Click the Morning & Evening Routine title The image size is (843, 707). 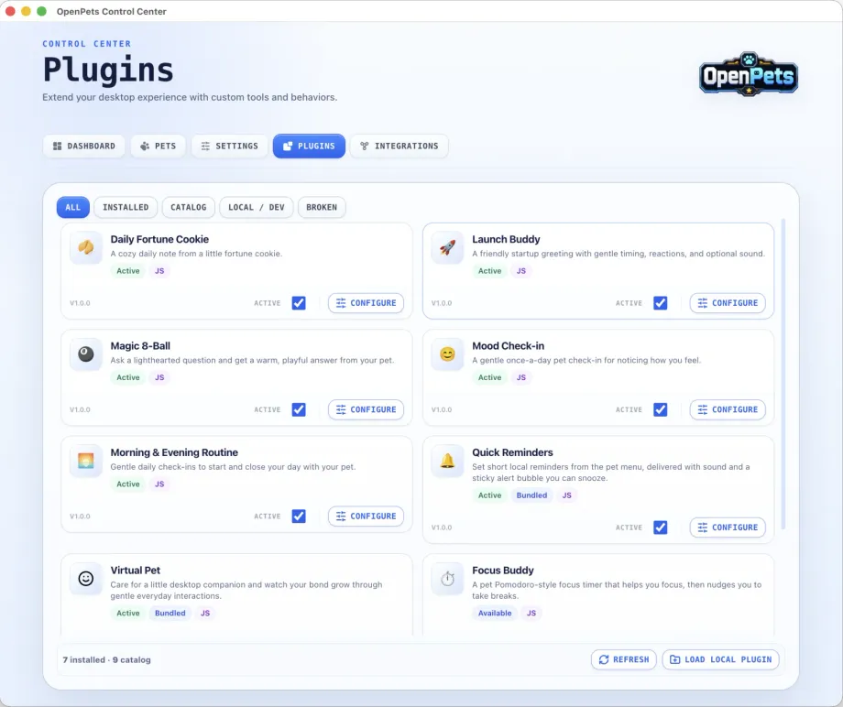coord(174,452)
